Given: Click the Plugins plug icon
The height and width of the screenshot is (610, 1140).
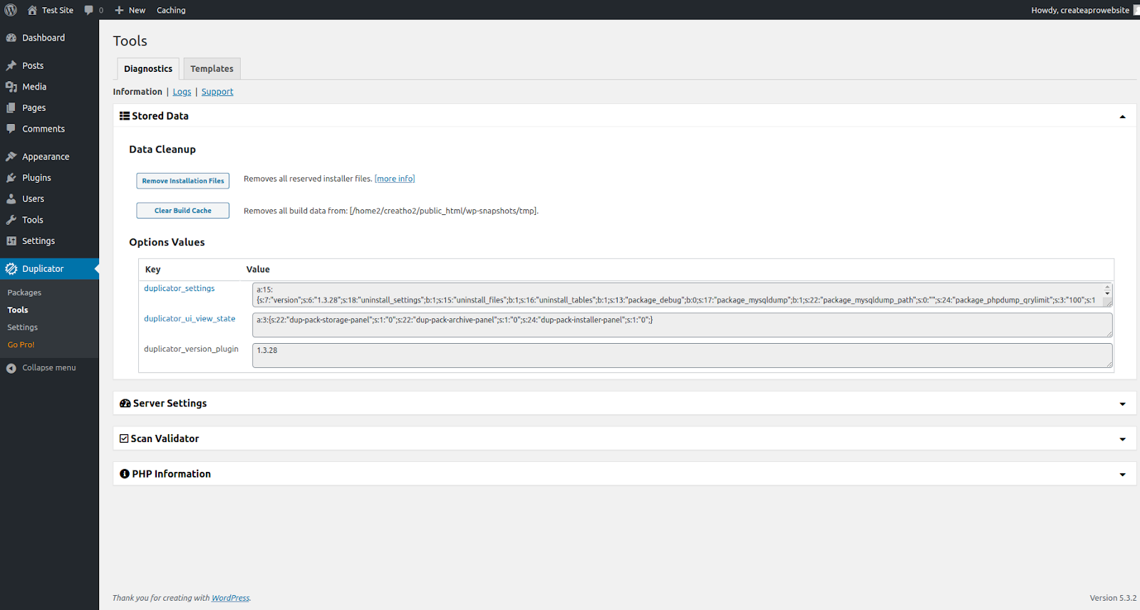Looking at the screenshot, I should [11, 178].
